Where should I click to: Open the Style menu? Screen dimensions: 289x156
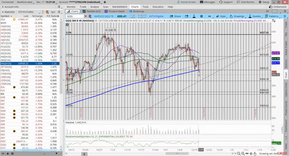pyautogui.click(x=221, y=16)
